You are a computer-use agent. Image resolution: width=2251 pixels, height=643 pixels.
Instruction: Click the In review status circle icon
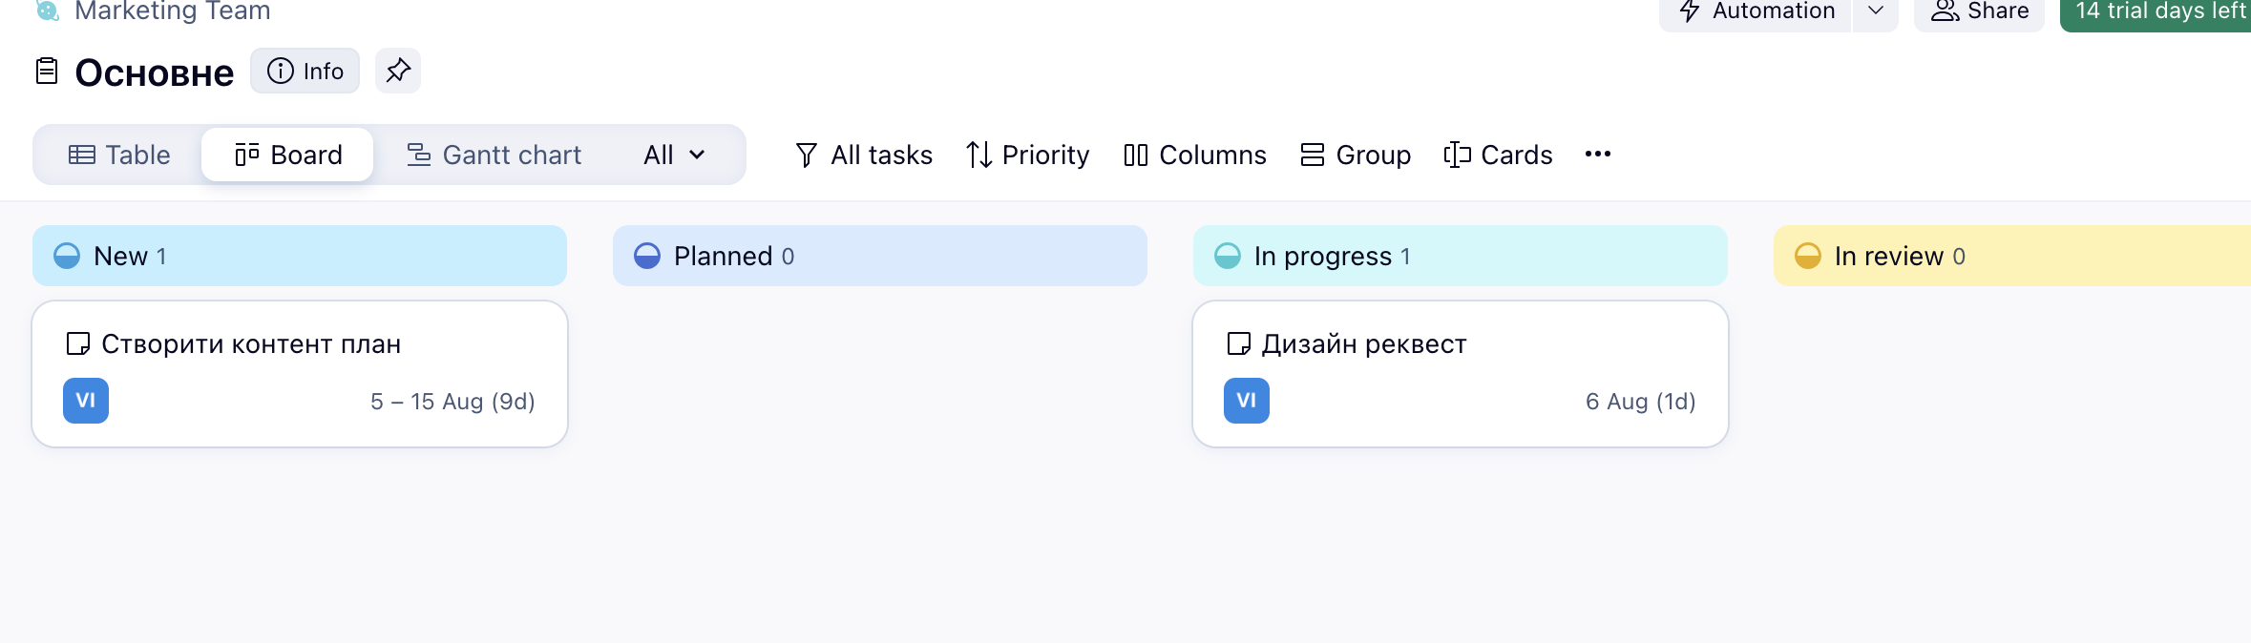pyautogui.click(x=1808, y=256)
